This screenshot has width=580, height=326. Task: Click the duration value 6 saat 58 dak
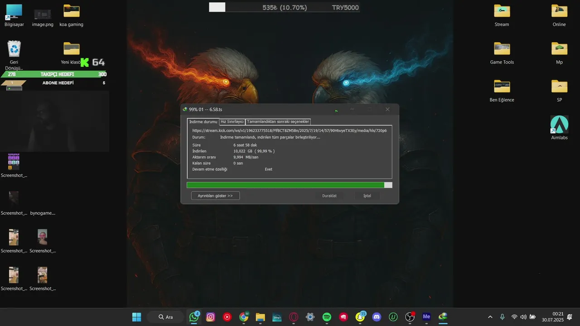click(x=245, y=145)
